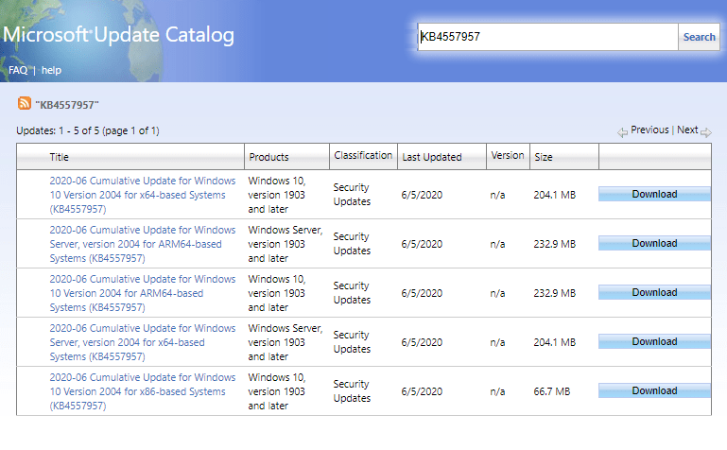Sort by the Last Updated column header
The width and height of the screenshot is (727, 450).
click(432, 157)
